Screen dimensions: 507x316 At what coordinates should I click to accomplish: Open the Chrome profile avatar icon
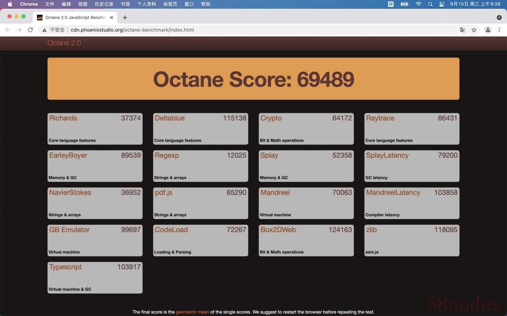coord(488,30)
